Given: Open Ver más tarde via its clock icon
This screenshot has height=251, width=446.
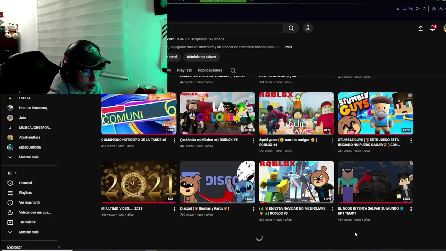Looking at the screenshot, I should [x=10, y=203].
